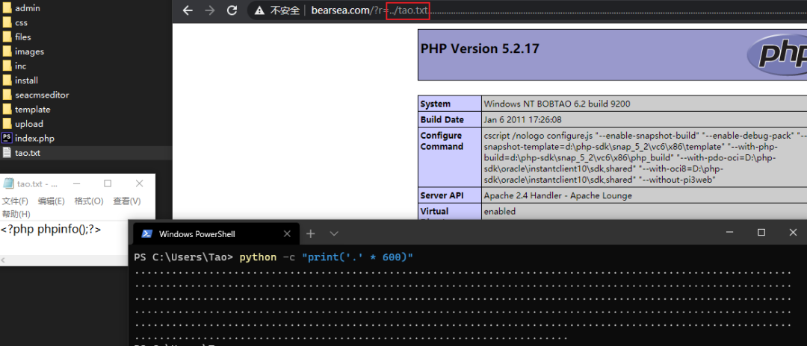
Task: Click Apache 2.4 Handler value
Action: point(558,195)
